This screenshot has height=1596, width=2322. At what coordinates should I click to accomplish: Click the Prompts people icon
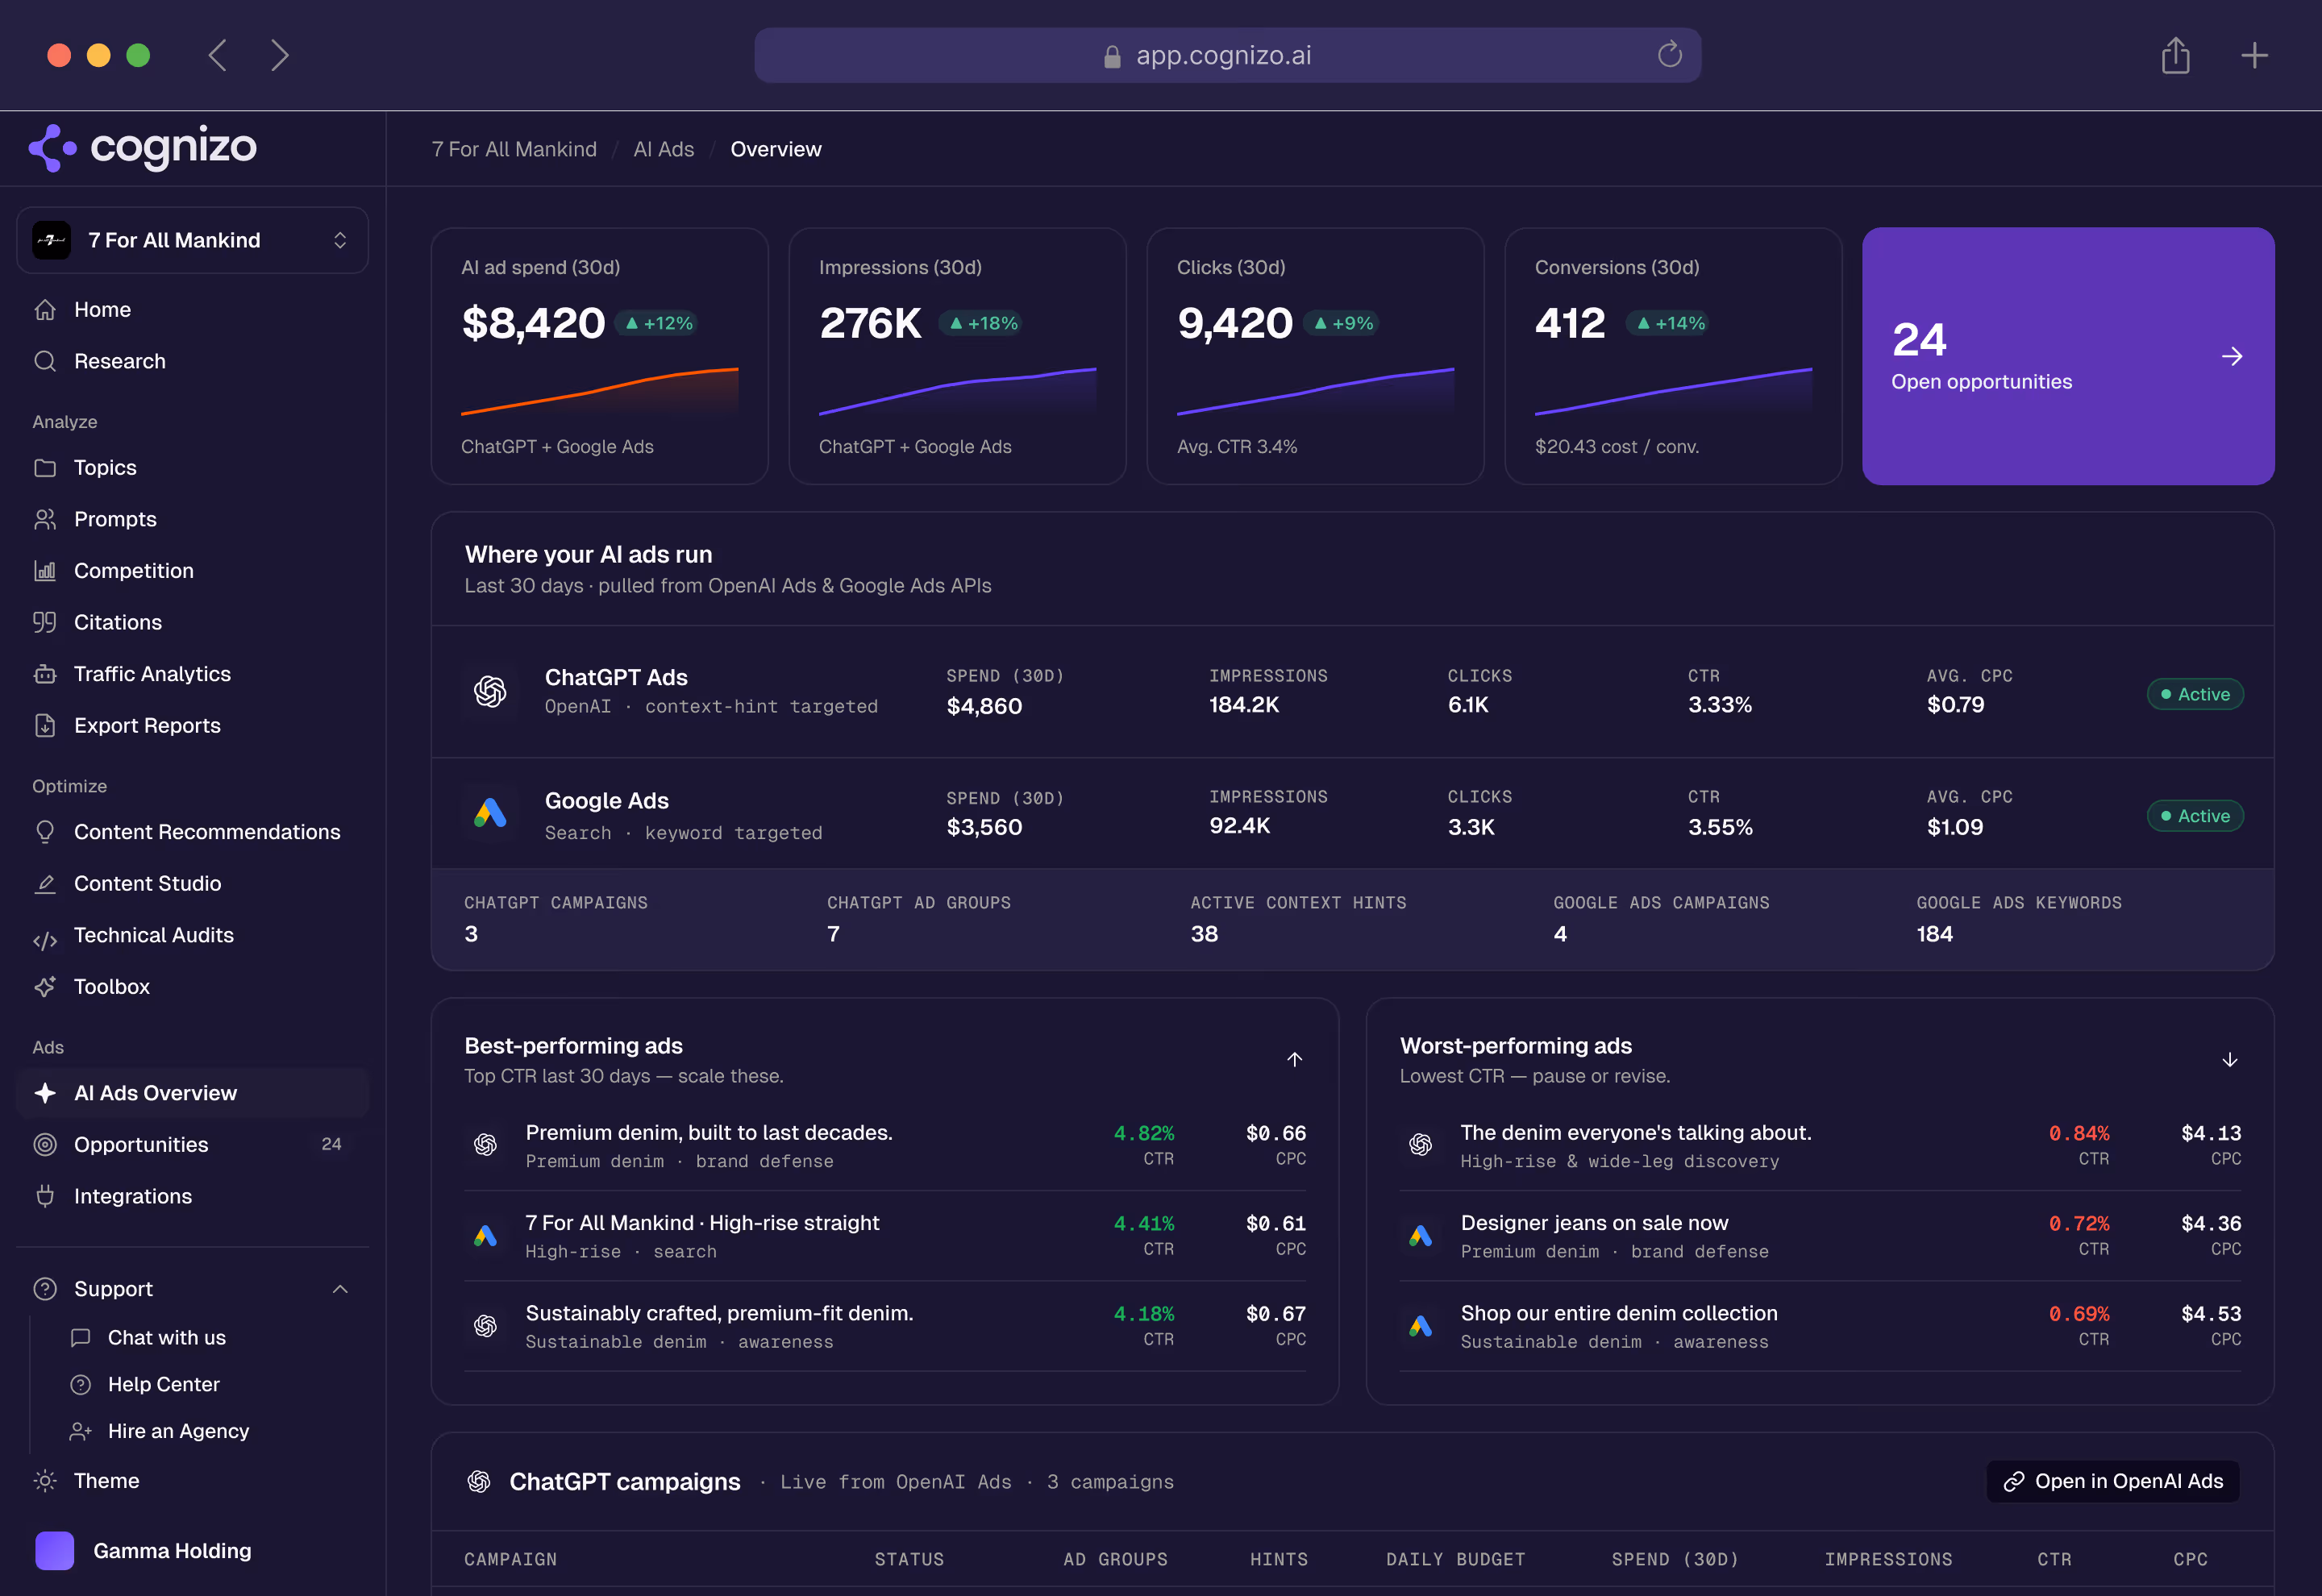45,519
